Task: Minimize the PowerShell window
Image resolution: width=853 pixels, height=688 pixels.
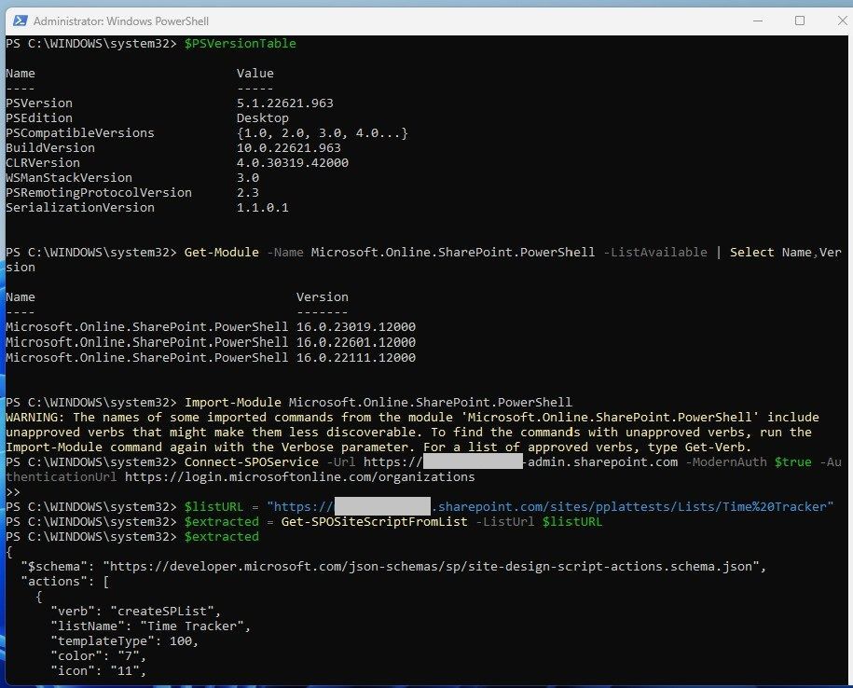Action: [758, 21]
